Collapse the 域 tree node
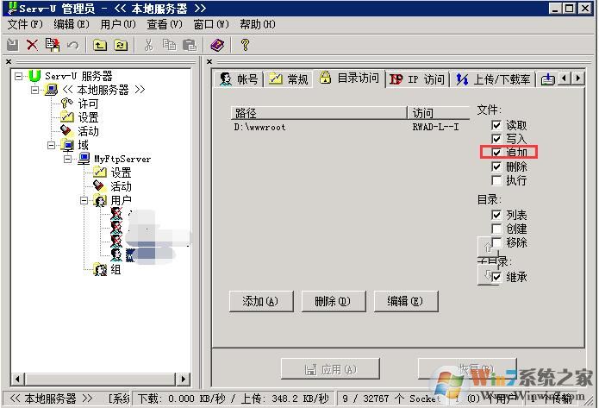599x408 pixels. pyautogui.click(x=51, y=145)
